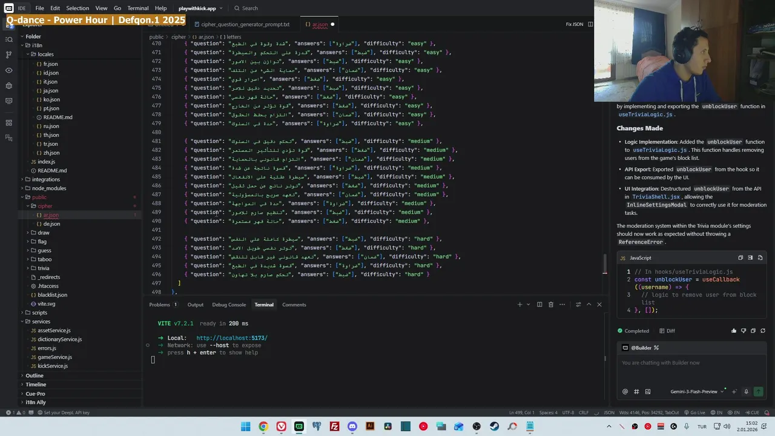Click JSON language mode in status bar
This screenshot has width=775, height=436.
(x=609, y=412)
